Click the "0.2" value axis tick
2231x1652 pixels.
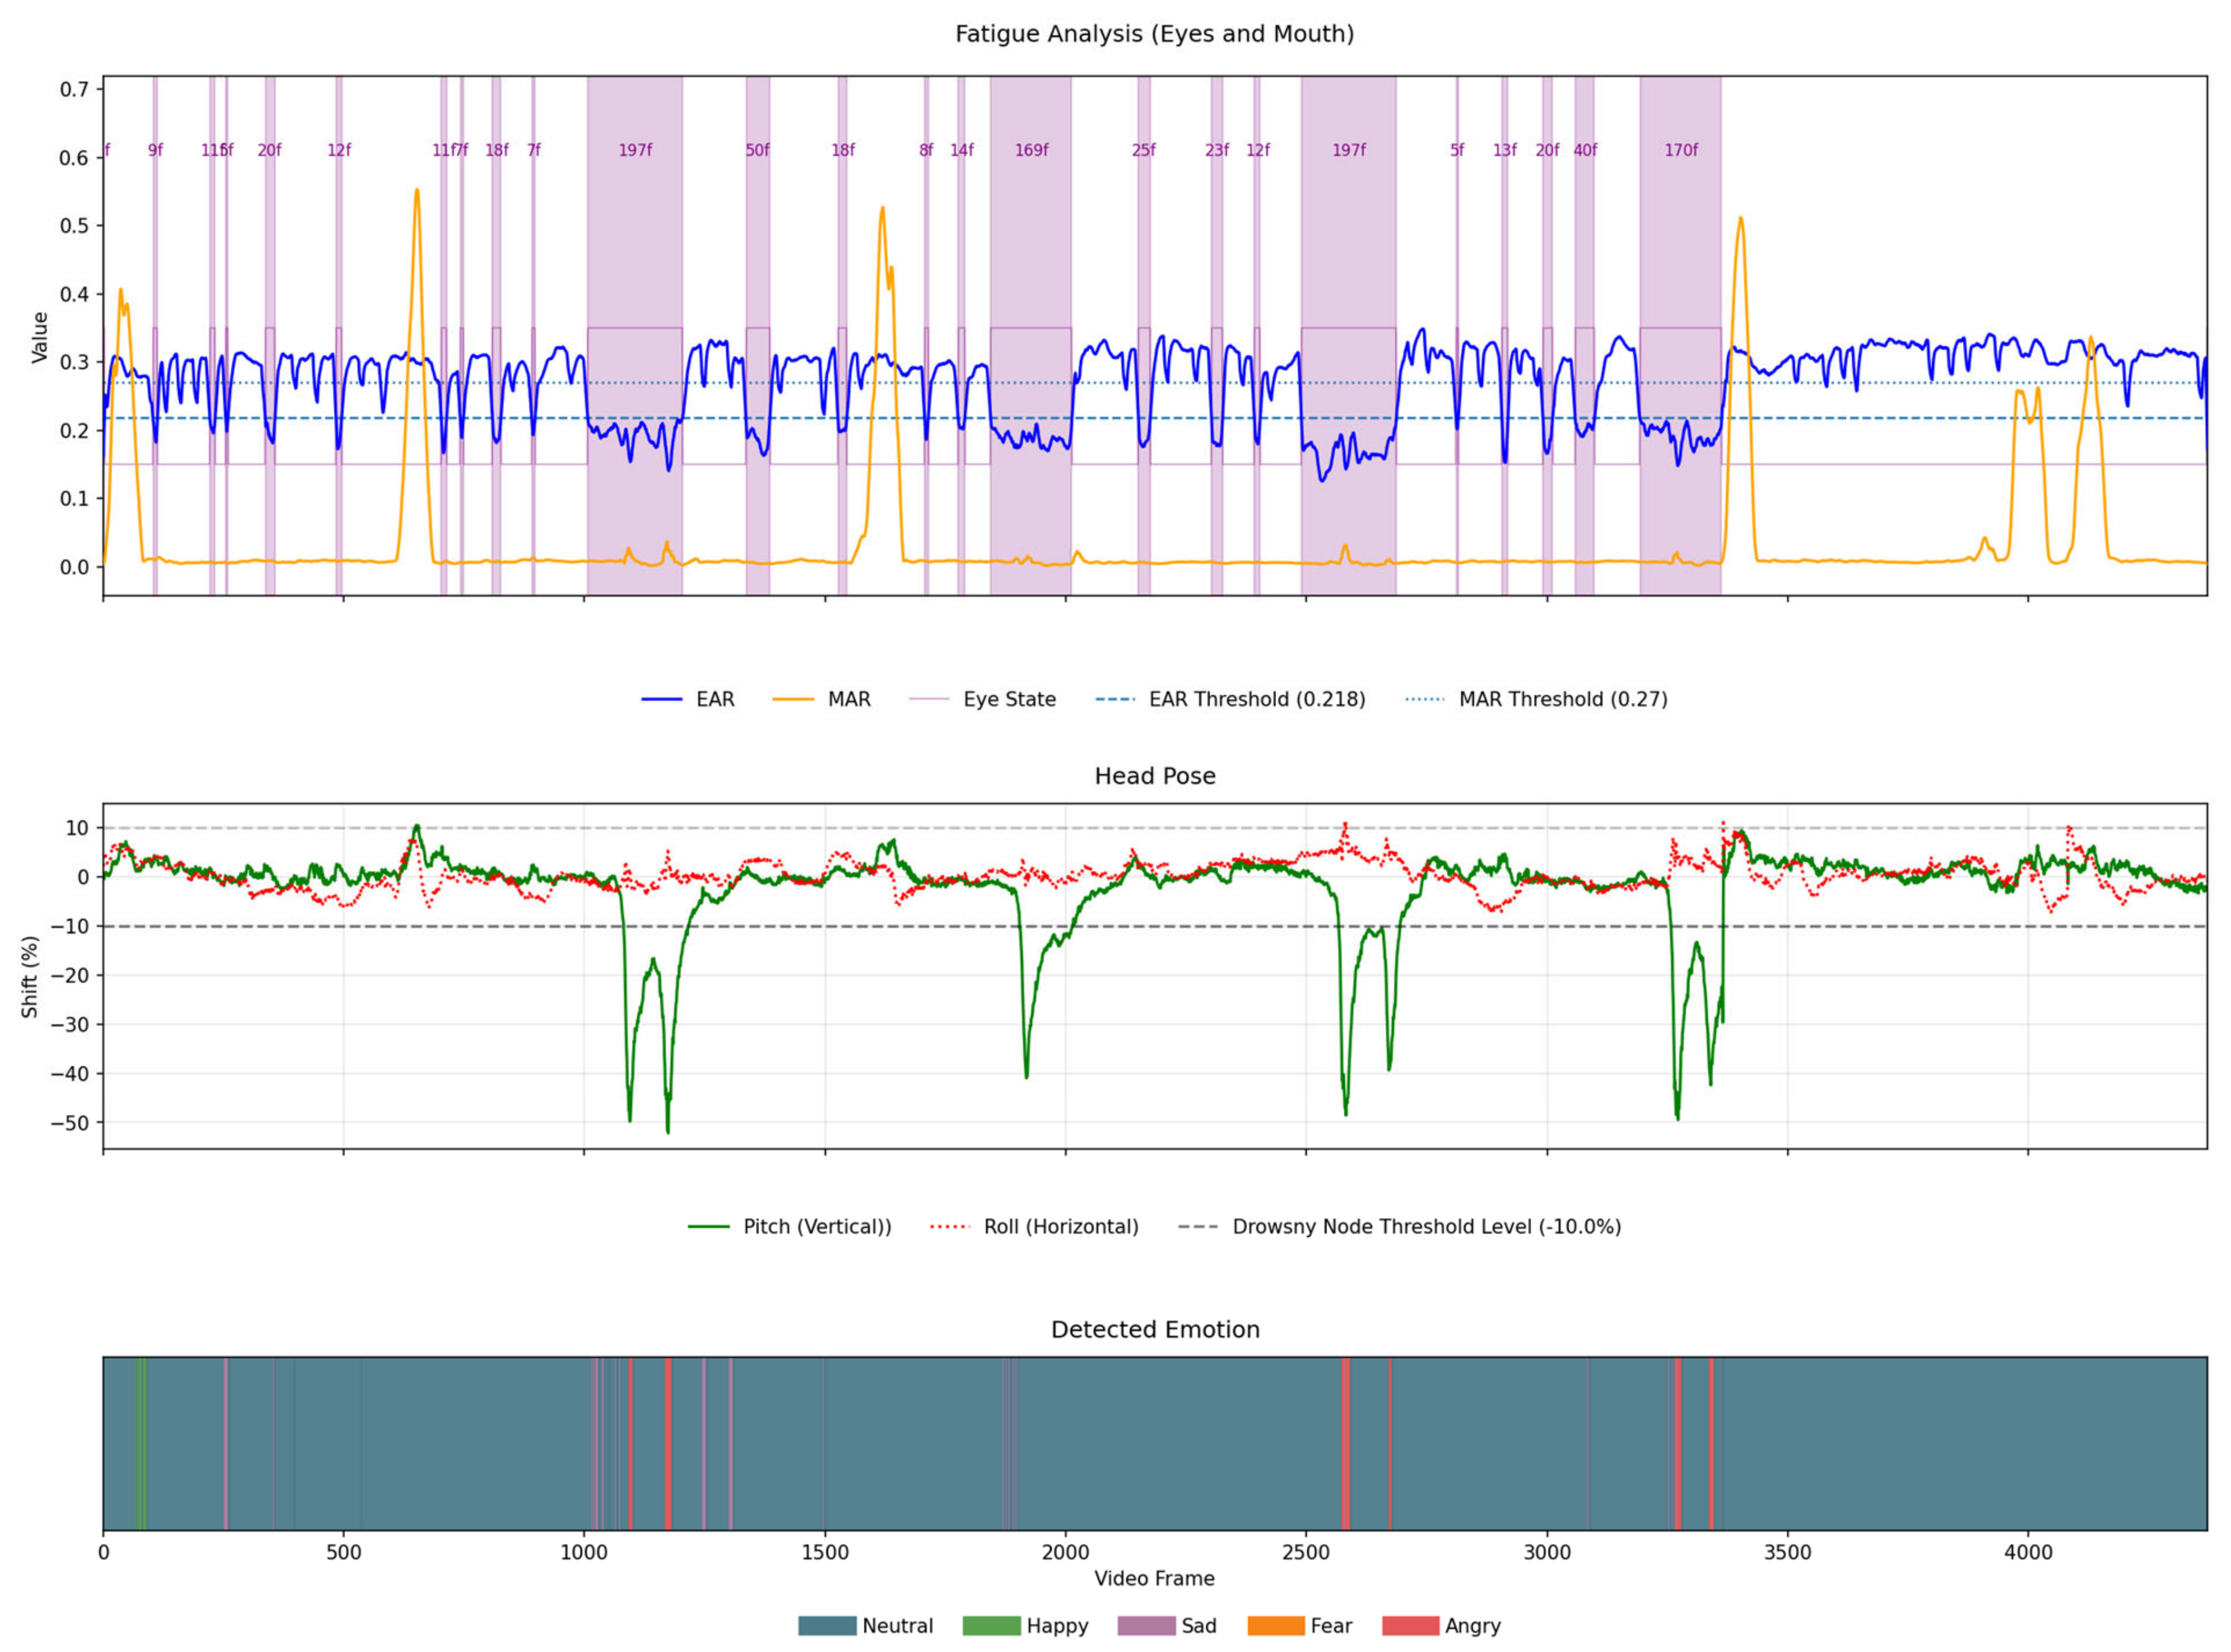coord(75,430)
